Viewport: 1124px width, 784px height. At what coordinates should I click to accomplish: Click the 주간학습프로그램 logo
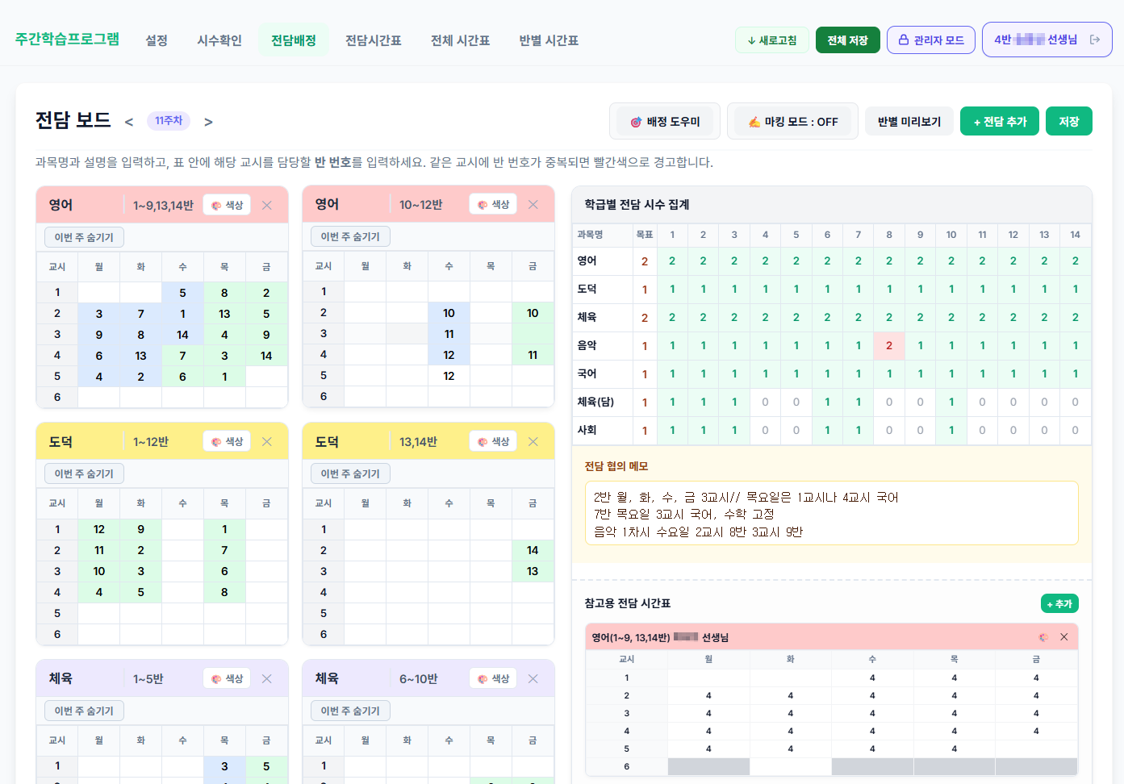click(68, 39)
